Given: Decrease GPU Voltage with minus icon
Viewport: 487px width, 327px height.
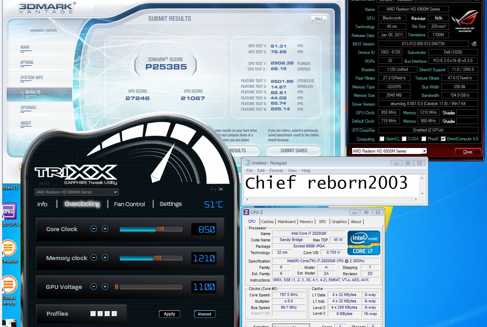Looking at the screenshot, I should coord(94,286).
